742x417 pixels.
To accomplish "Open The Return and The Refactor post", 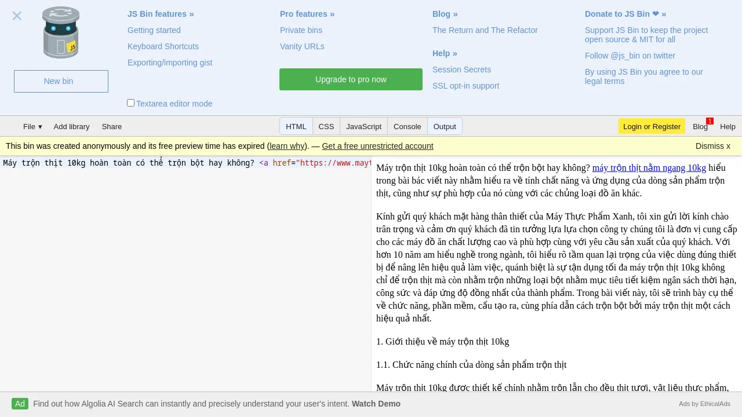I will (485, 30).
